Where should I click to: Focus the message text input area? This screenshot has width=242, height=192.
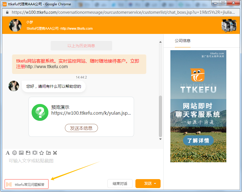pos(83,167)
